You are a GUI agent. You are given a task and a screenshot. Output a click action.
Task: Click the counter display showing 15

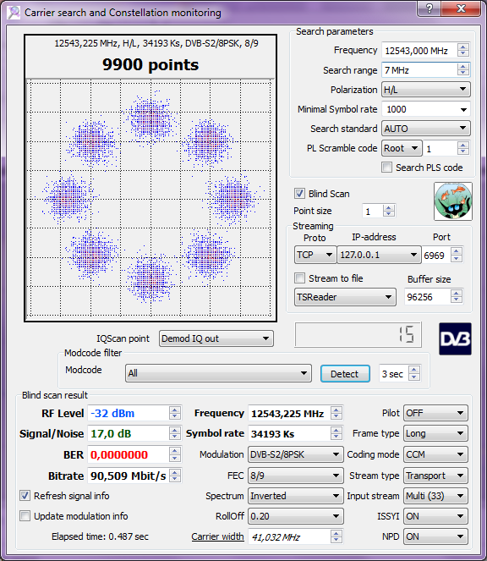coord(358,335)
